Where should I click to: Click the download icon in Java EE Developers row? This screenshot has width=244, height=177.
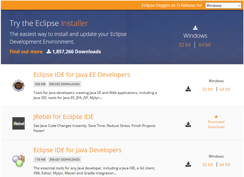188,89
